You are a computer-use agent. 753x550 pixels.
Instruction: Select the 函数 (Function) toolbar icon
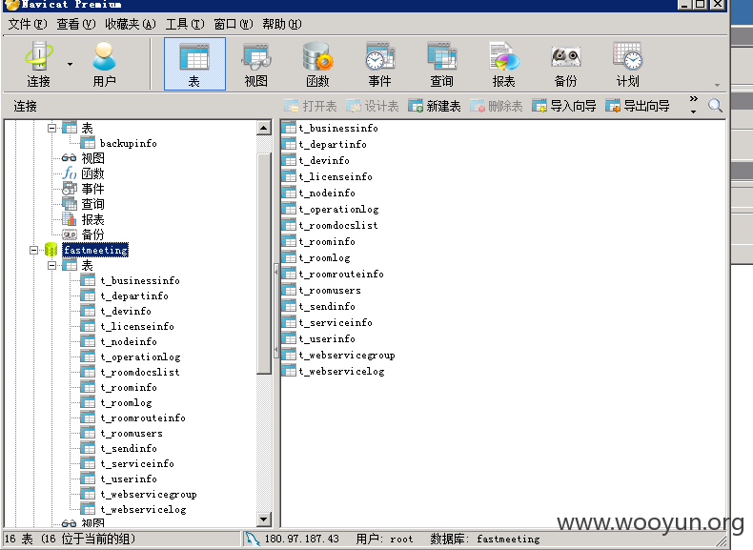click(317, 64)
